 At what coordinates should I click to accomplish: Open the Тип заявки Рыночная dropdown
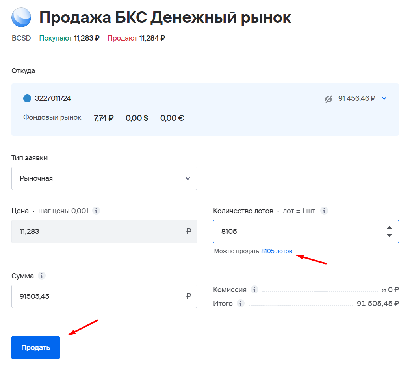(x=104, y=178)
